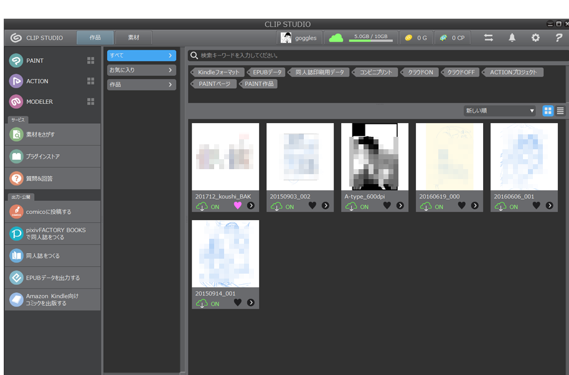The width and height of the screenshot is (569, 375).
Task: Click the cloud sync status icon
Action: tap(336, 38)
